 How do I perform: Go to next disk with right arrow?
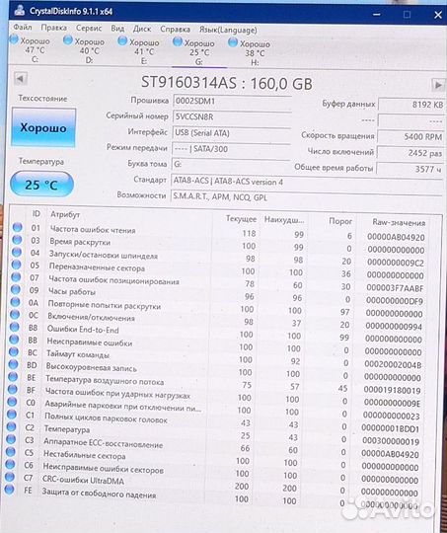tap(438, 84)
